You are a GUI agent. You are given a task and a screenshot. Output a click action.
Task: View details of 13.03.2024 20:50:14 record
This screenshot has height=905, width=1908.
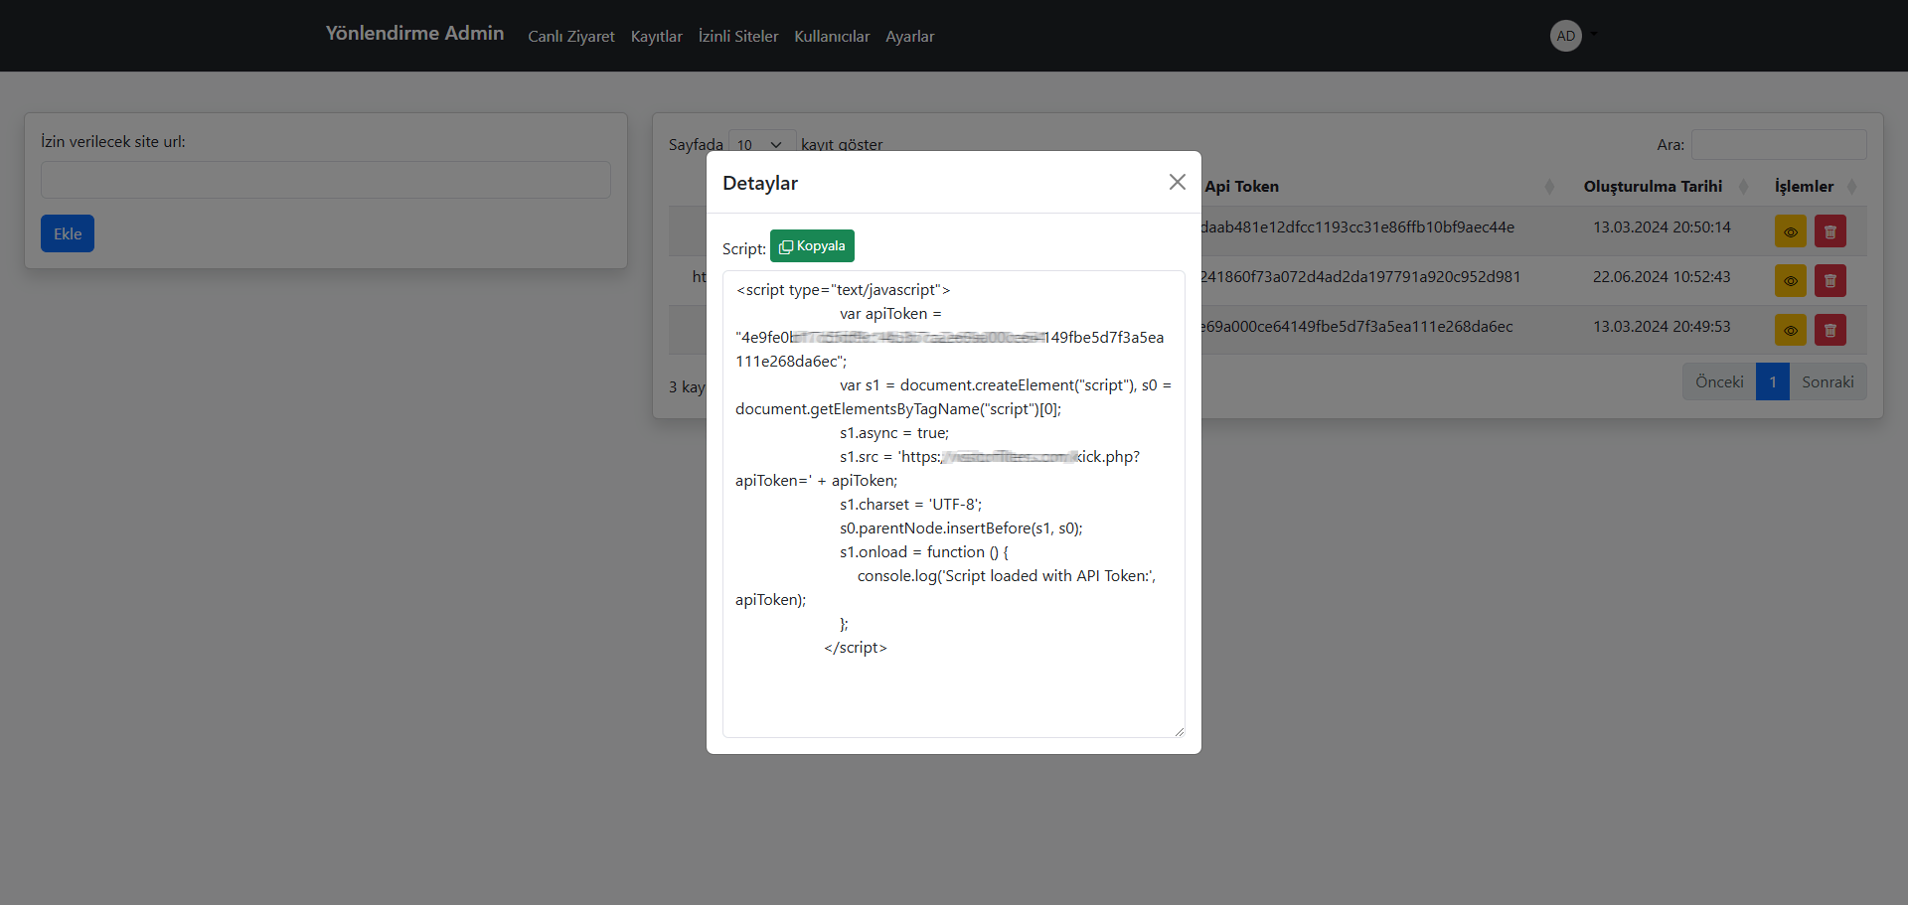(x=1790, y=231)
